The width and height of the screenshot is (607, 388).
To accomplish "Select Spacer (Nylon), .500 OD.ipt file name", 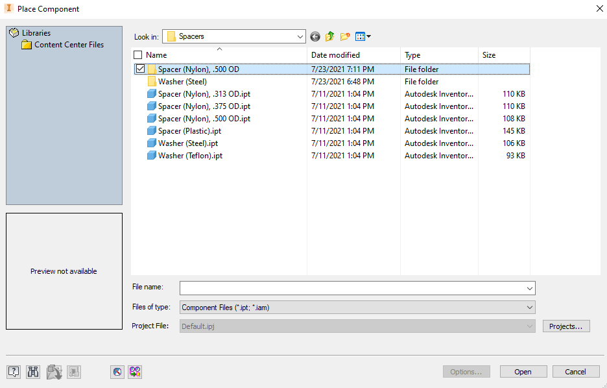I will [204, 119].
